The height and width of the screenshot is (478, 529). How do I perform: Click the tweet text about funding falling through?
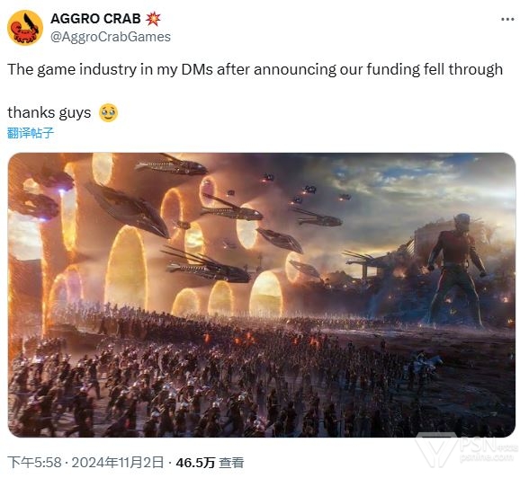coord(256,70)
